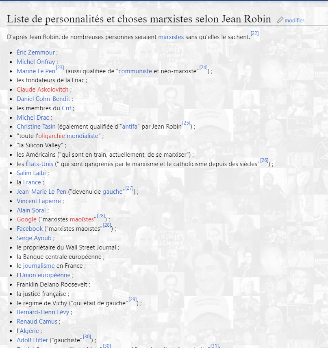Image resolution: width=328 pixels, height=348 pixels.
Task: Click the red Google link
Action: coord(26,219)
